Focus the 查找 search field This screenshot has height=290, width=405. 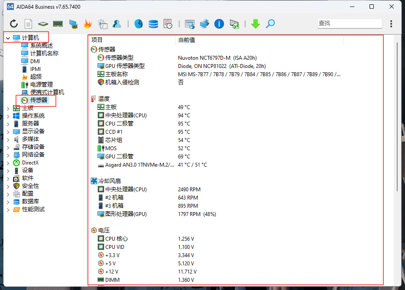(x=350, y=23)
